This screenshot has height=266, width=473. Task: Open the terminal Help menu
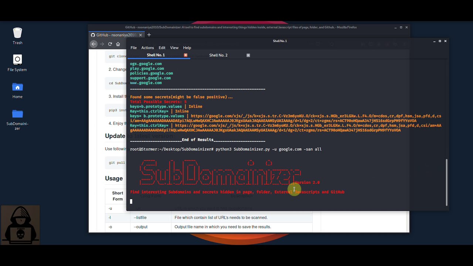point(187,48)
